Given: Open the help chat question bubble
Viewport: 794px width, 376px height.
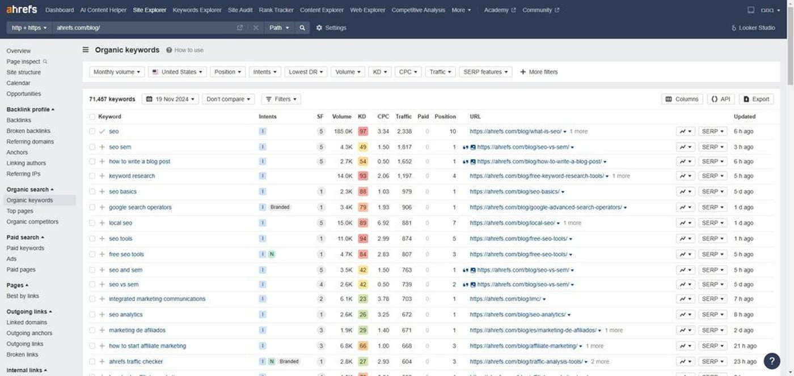Looking at the screenshot, I should point(772,361).
